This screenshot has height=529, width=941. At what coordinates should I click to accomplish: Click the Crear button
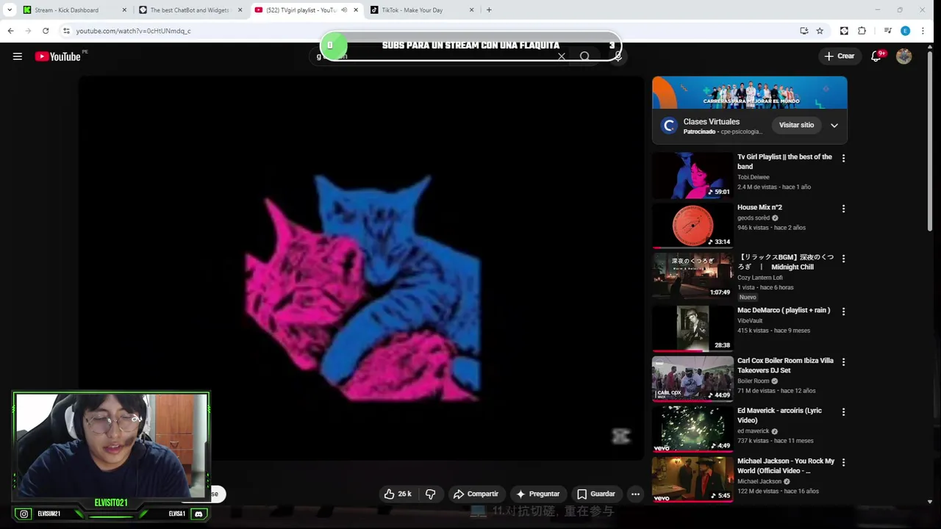click(x=840, y=56)
